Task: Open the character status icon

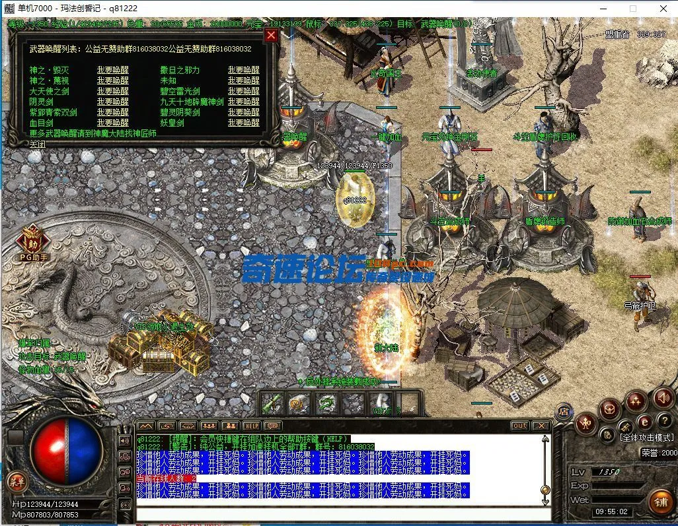Action: click(586, 423)
